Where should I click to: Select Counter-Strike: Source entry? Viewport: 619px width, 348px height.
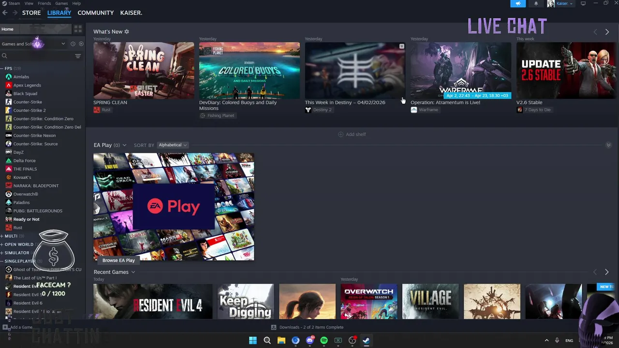click(35, 144)
